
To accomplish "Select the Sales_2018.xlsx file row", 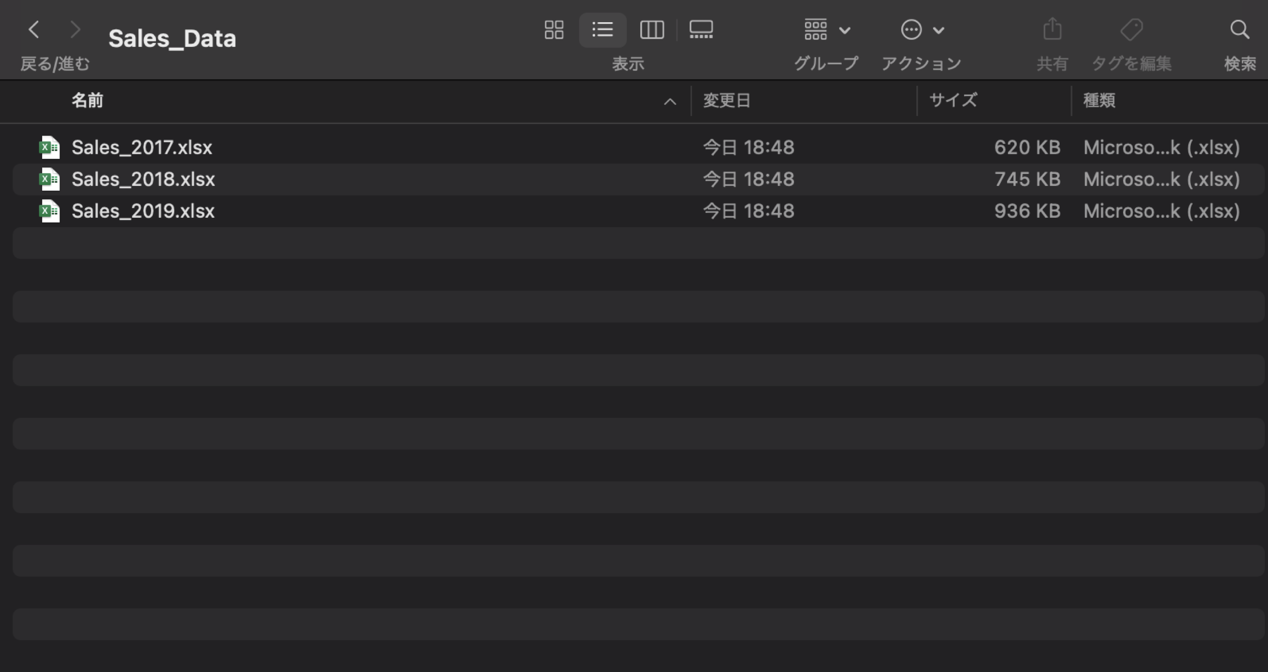I will coord(638,179).
